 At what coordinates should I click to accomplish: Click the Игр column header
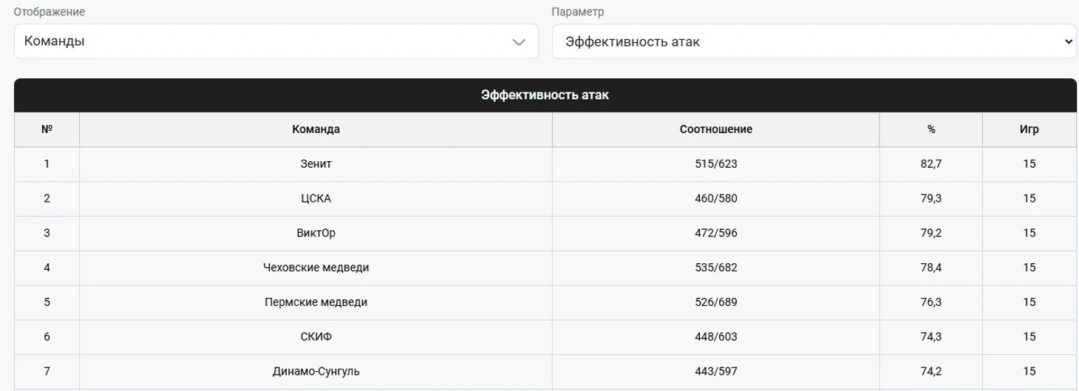pyautogui.click(x=1029, y=129)
